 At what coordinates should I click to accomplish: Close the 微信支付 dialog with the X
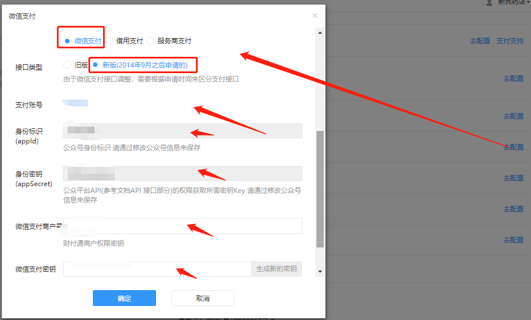pos(315,16)
